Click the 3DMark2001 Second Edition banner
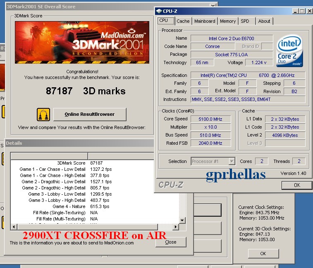 click(x=82, y=42)
